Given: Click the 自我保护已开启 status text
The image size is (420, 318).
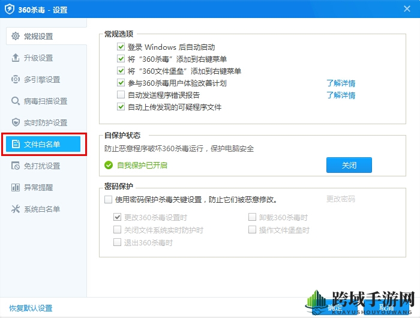Looking at the screenshot, I should click(142, 165).
